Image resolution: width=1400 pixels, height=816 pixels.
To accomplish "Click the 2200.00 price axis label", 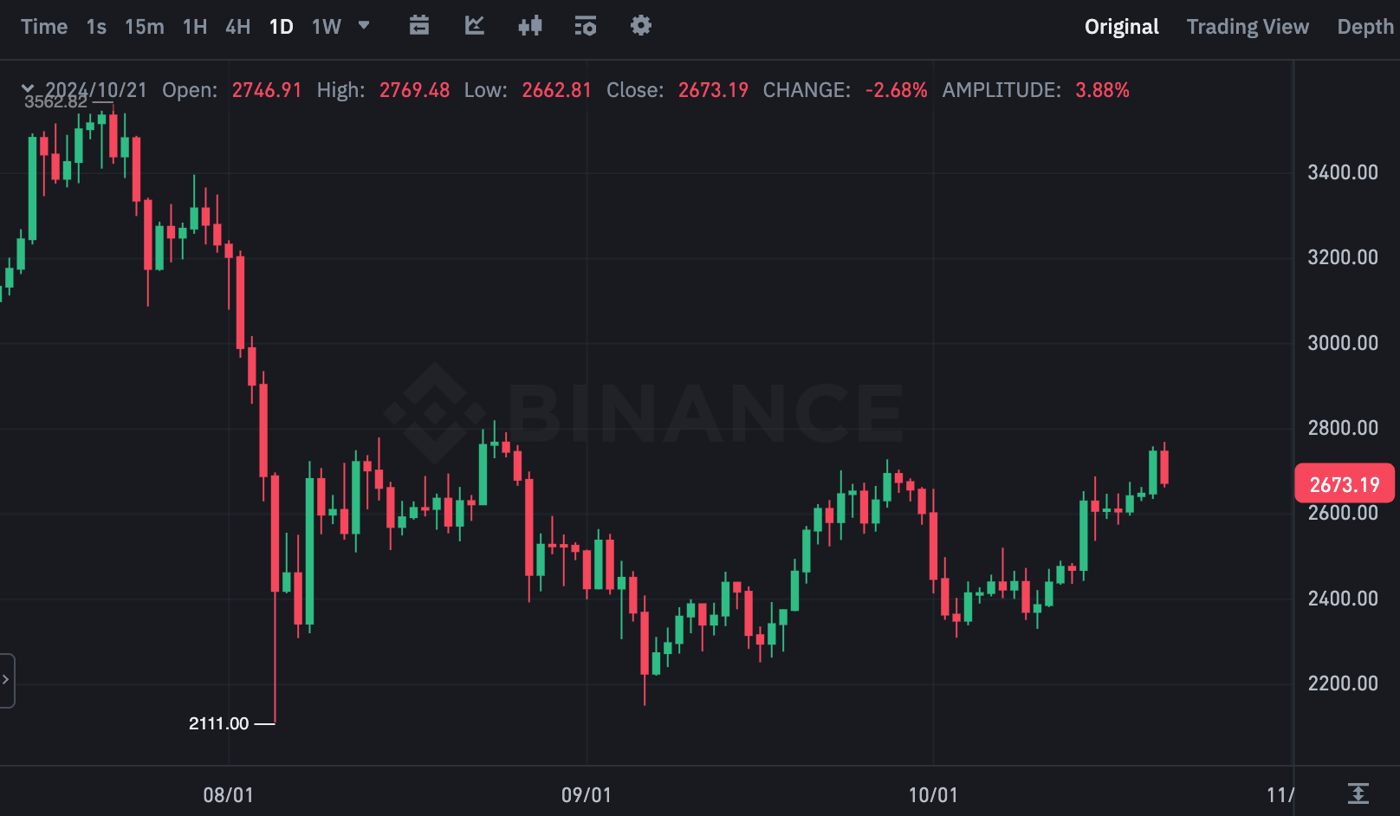I will pyautogui.click(x=1343, y=683).
